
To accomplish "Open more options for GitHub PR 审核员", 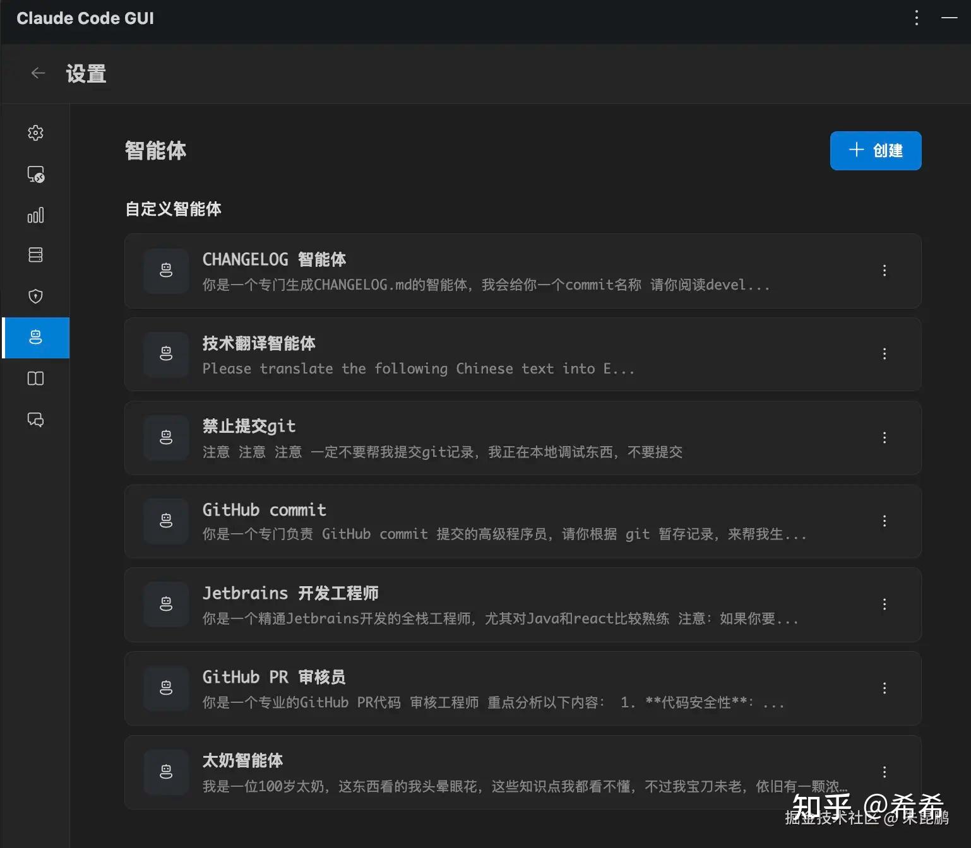I will pyautogui.click(x=885, y=688).
